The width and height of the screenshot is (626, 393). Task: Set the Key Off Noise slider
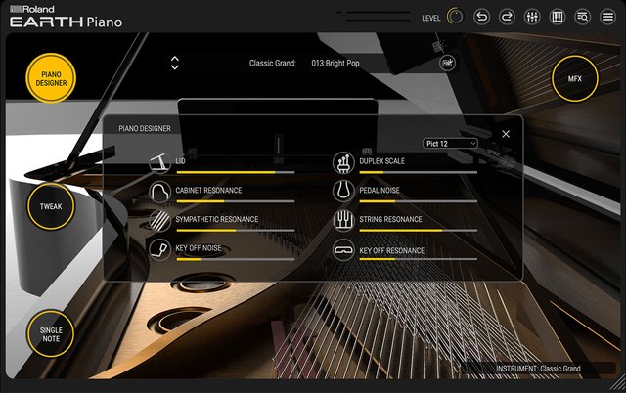pos(236,259)
